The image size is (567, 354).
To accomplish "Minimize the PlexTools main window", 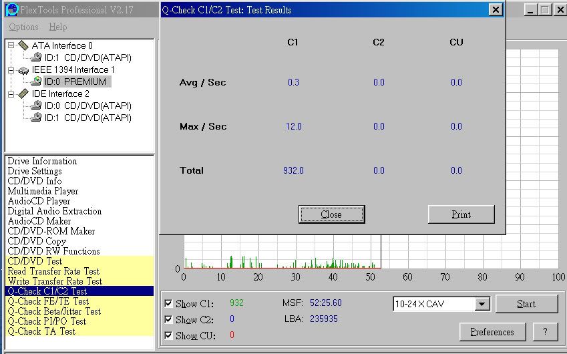I will click(x=530, y=10).
